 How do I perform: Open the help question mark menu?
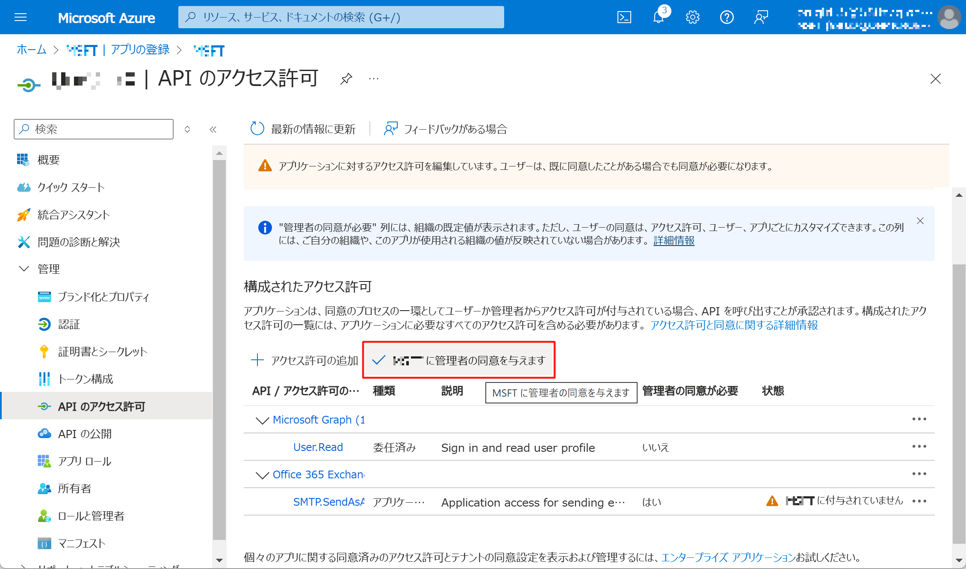tap(727, 17)
